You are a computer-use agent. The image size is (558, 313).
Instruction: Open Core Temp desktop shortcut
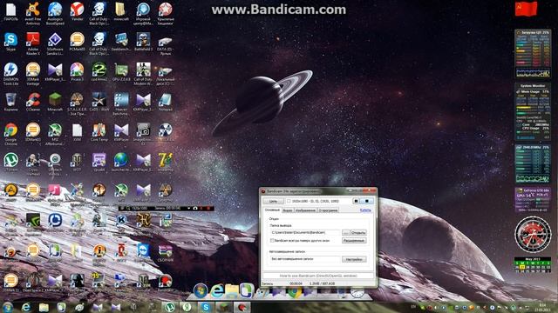coord(99,132)
